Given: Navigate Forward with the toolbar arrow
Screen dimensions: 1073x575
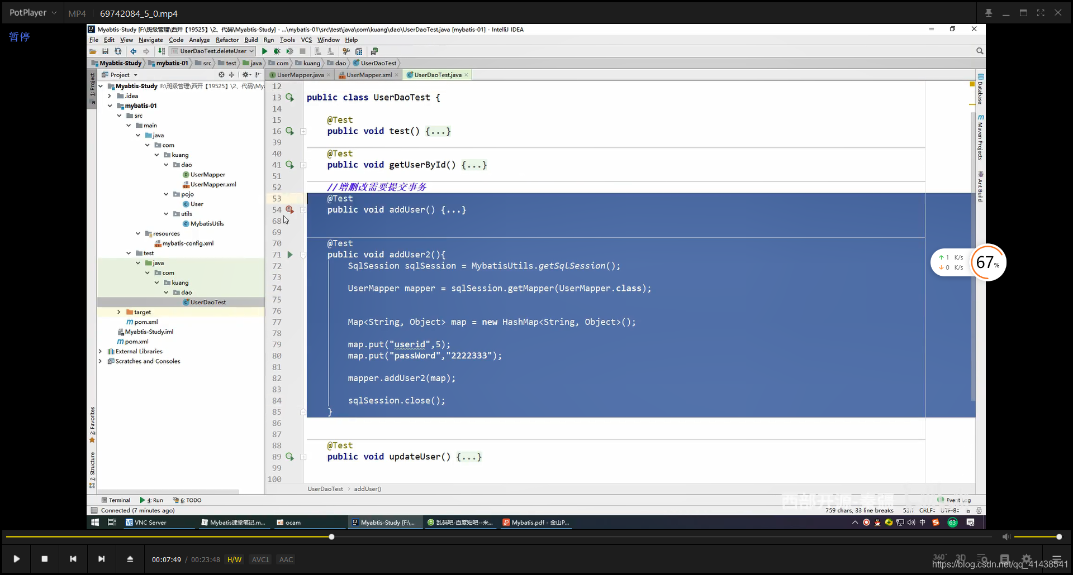Looking at the screenshot, I should click(x=146, y=51).
